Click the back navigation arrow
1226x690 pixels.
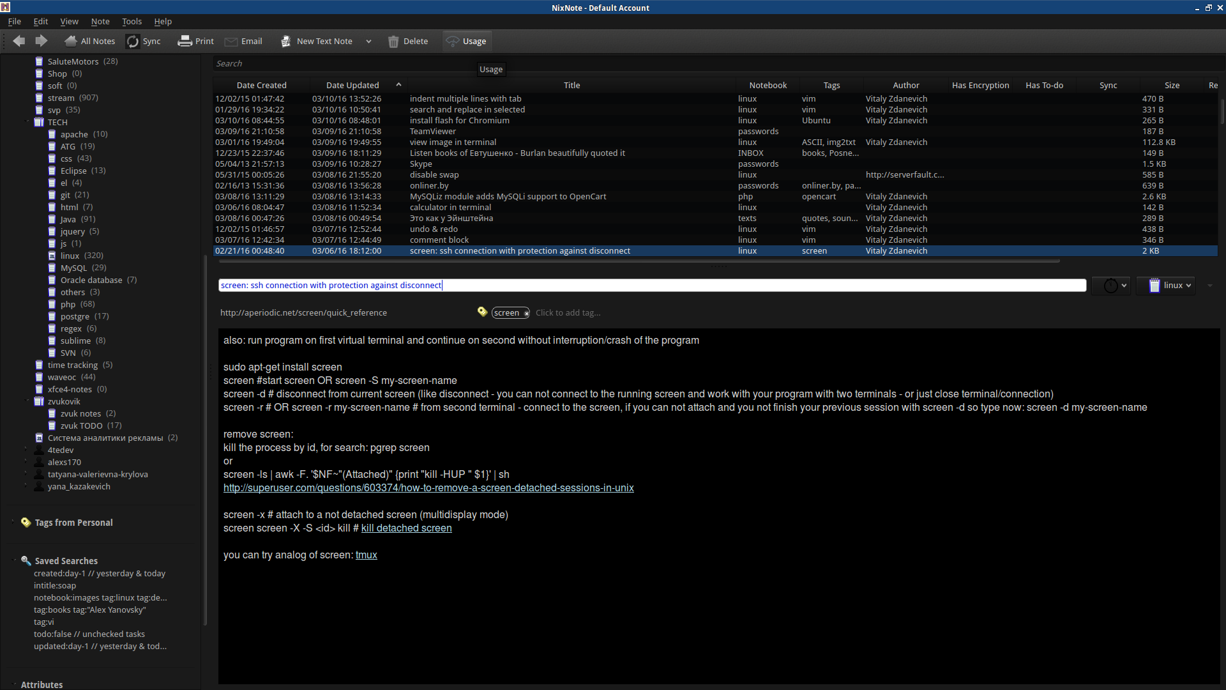tap(19, 42)
